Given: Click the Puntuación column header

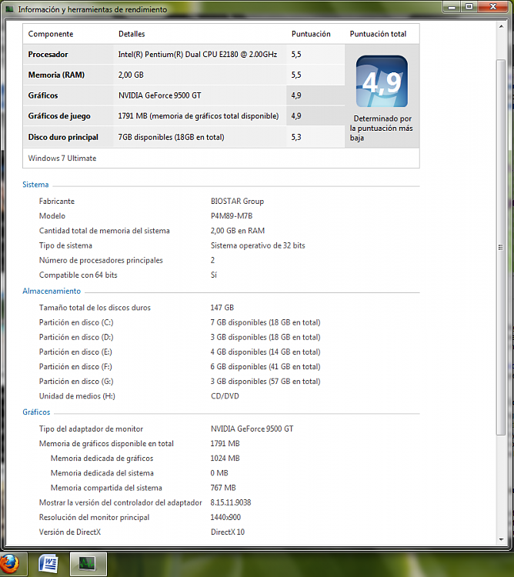Looking at the screenshot, I should [311, 34].
